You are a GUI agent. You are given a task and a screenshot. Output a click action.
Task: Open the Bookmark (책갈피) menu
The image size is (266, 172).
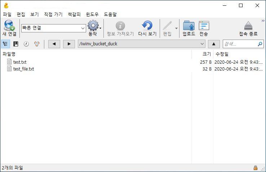(x=74, y=14)
